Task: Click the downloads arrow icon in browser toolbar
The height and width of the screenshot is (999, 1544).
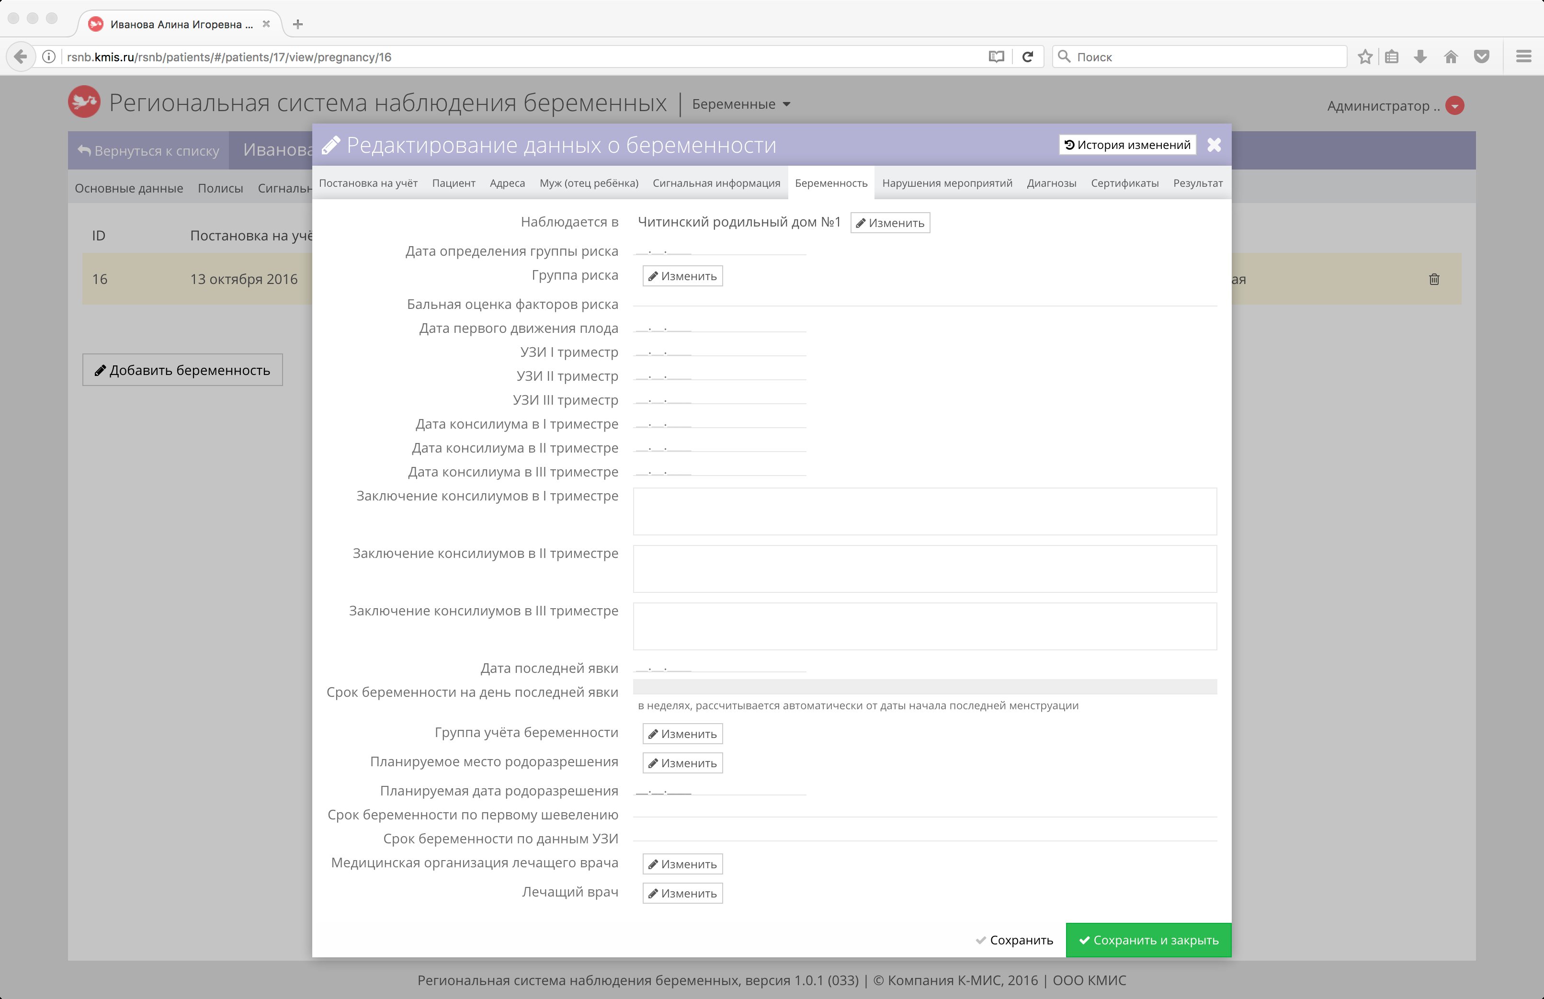Action: click(x=1420, y=57)
